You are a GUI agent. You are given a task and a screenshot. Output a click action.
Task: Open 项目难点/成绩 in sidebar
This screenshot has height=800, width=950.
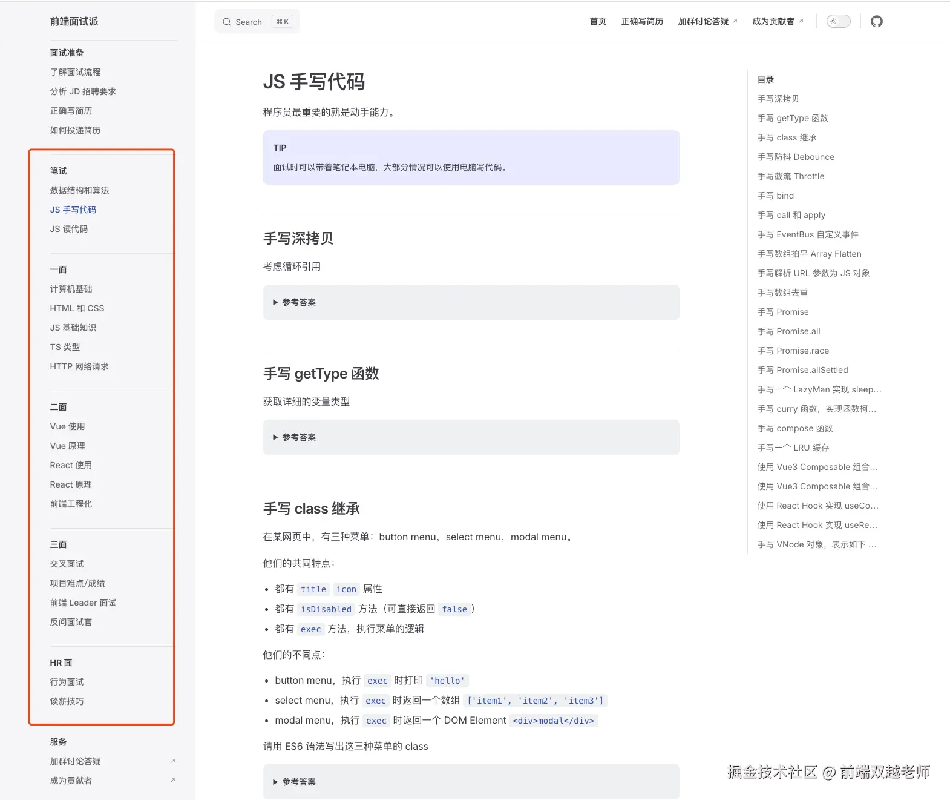coord(77,583)
